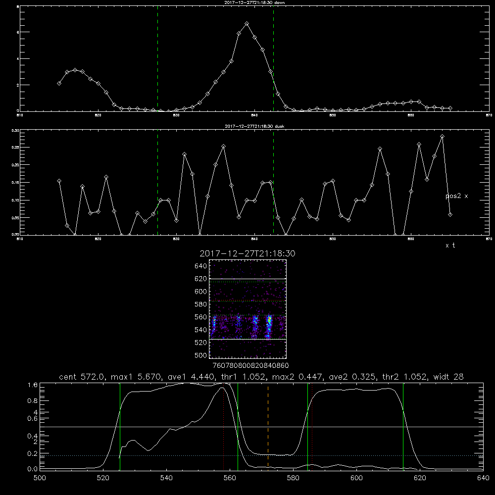This screenshot has width=495, height=495.
Task: Click the large timestamp title above the spectrogram
Action: tap(247, 253)
